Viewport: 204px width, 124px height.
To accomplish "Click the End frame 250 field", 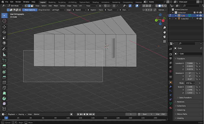I will [160, 114].
